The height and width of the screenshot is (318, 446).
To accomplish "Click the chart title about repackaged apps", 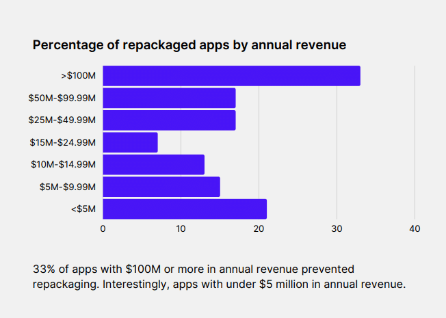I will 189,45.
